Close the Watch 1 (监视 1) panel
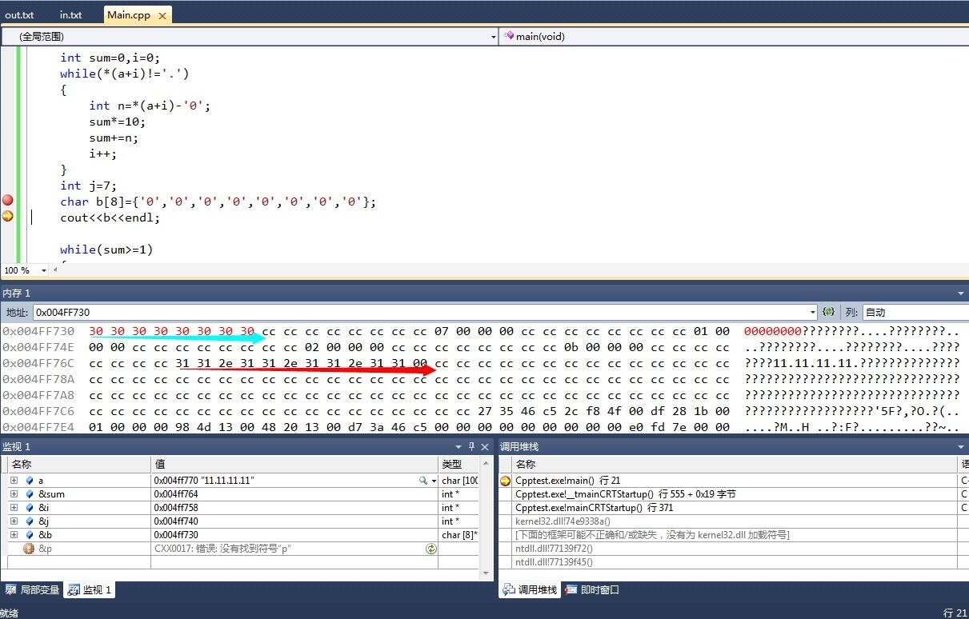The image size is (969, 619). pyautogui.click(x=485, y=447)
